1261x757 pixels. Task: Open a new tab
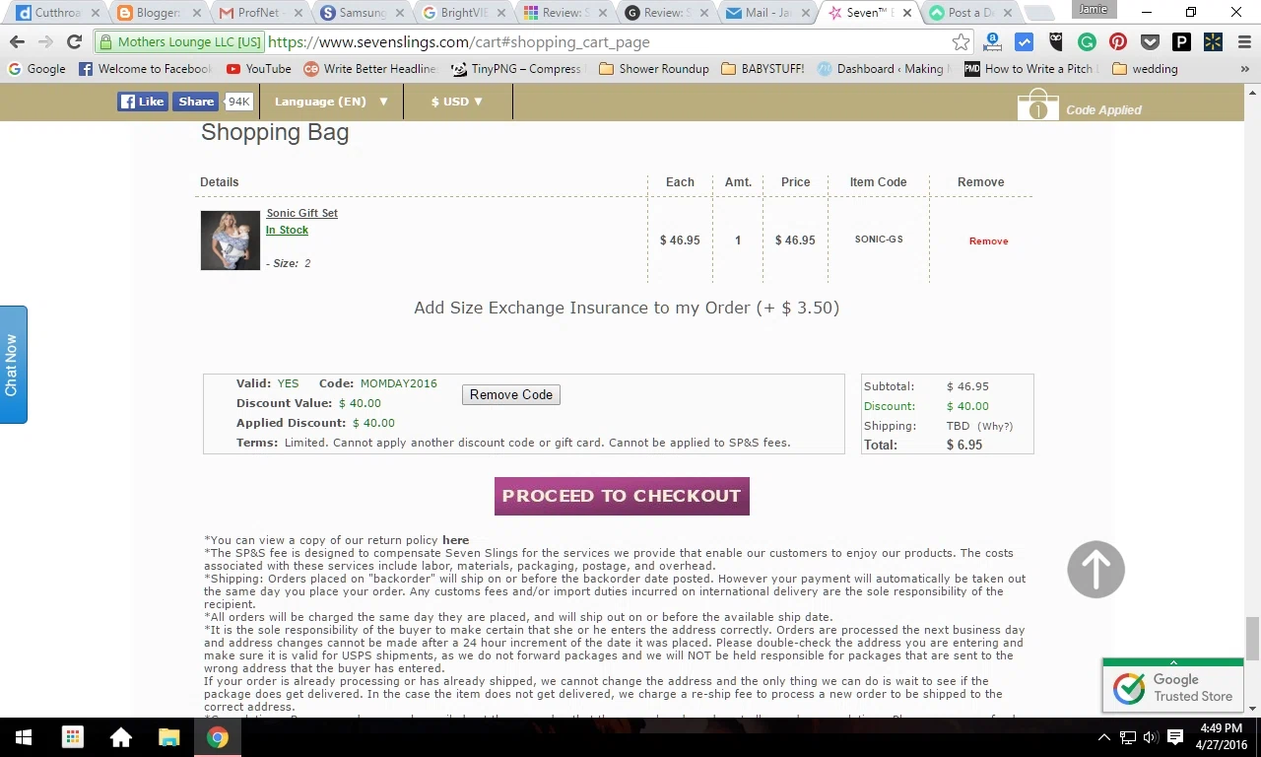[x=1038, y=13]
